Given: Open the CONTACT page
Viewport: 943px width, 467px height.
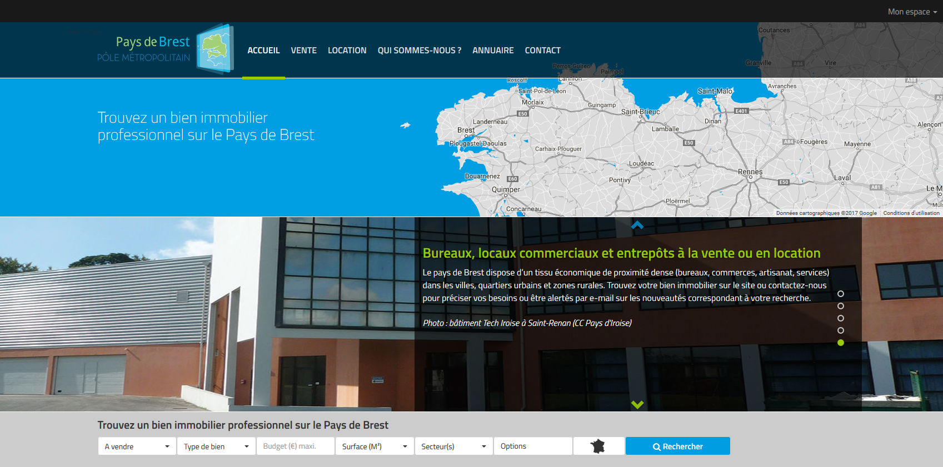Looking at the screenshot, I should coord(542,51).
